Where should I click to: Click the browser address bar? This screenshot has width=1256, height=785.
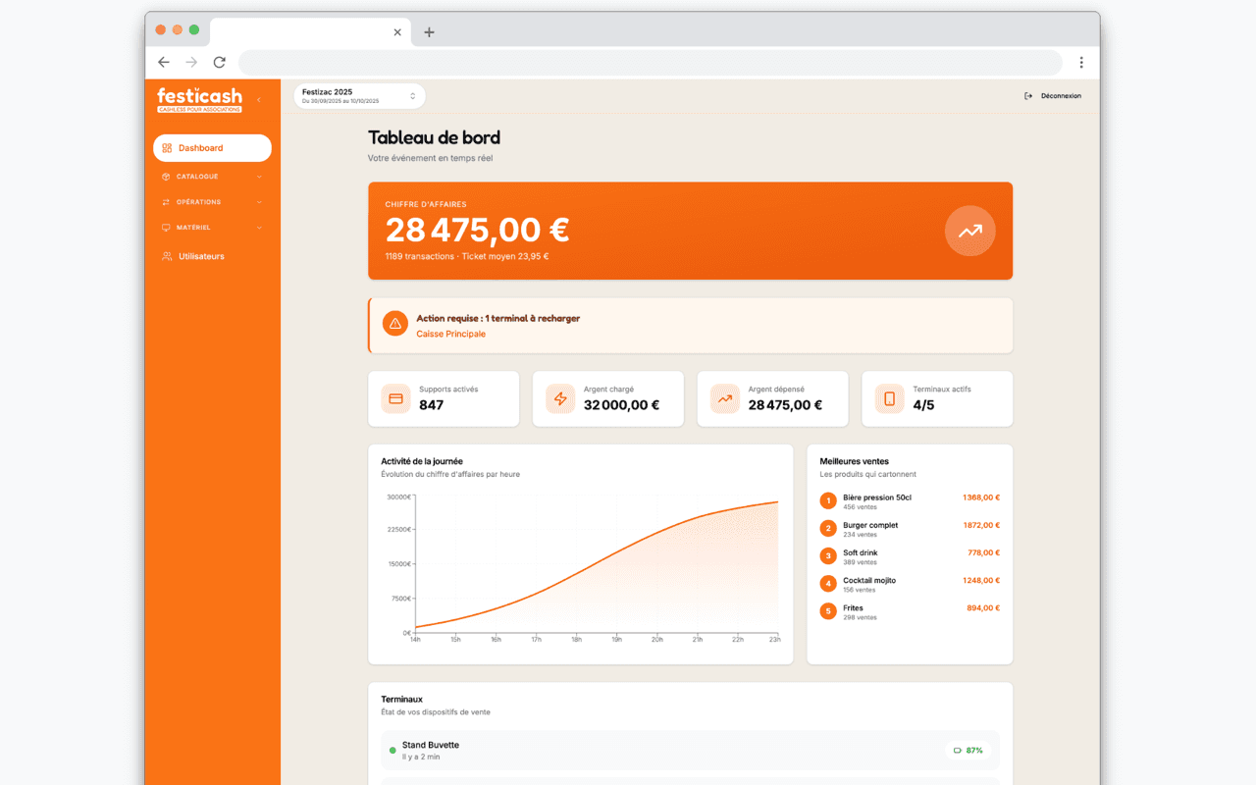pos(650,62)
